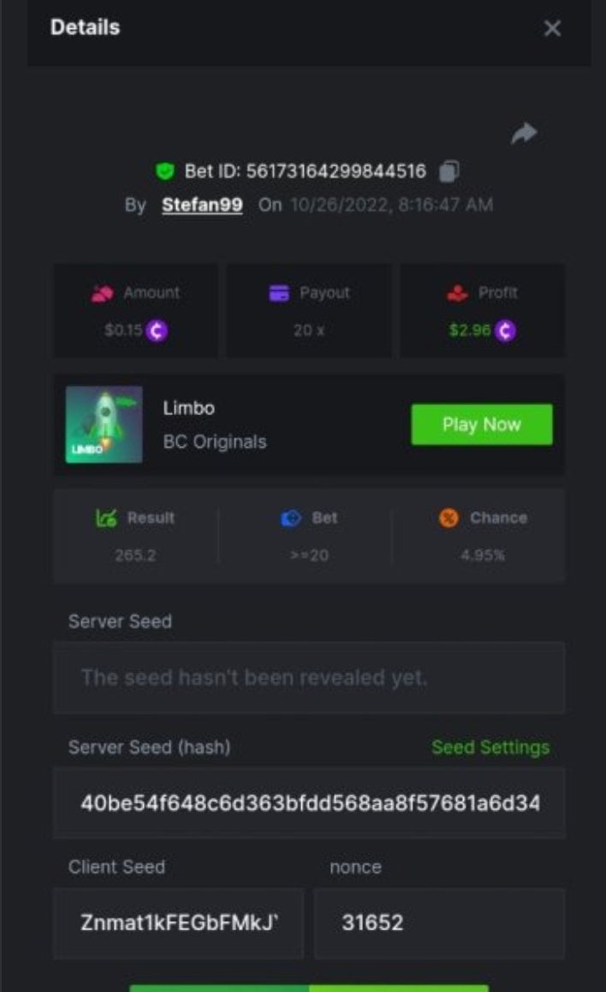Click the nonce field showing 31652
This screenshot has height=992, width=606.
(439, 923)
